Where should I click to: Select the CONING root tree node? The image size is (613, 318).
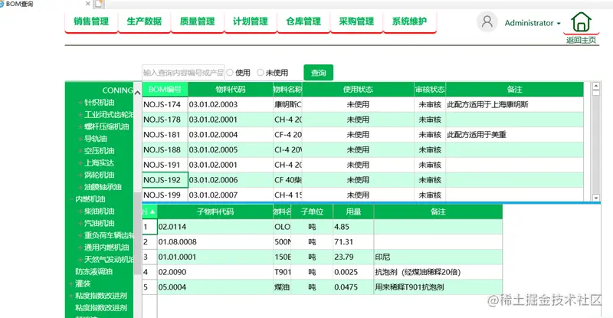(117, 90)
